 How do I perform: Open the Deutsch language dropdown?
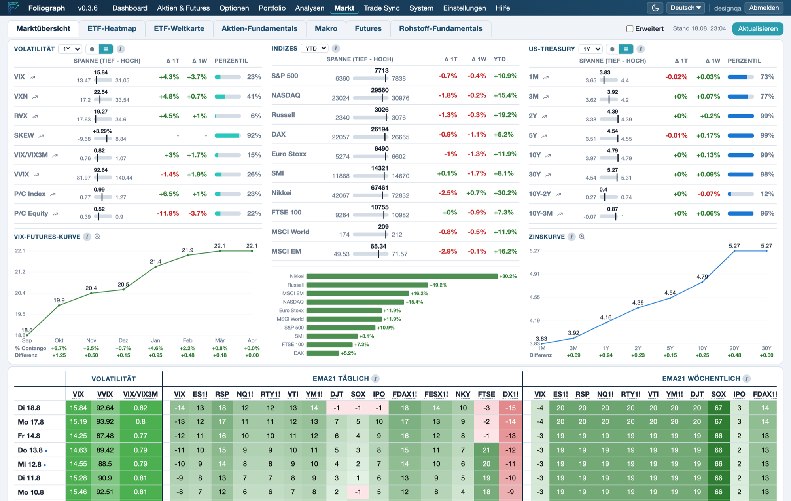click(x=685, y=8)
